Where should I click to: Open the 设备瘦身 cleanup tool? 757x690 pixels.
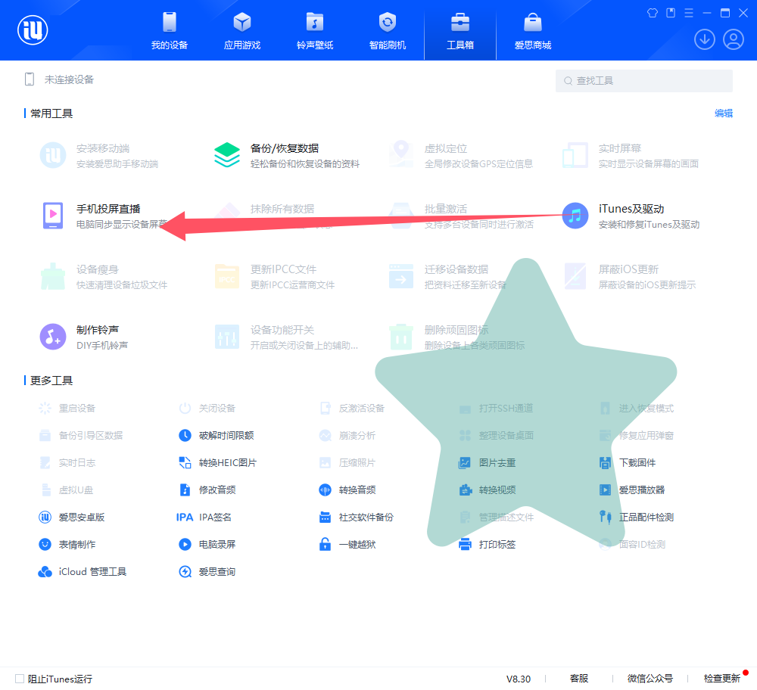[x=104, y=276]
